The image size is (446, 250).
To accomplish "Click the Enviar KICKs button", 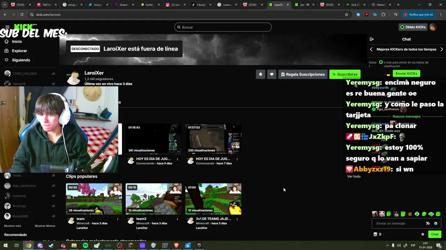I will pos(406,74).
